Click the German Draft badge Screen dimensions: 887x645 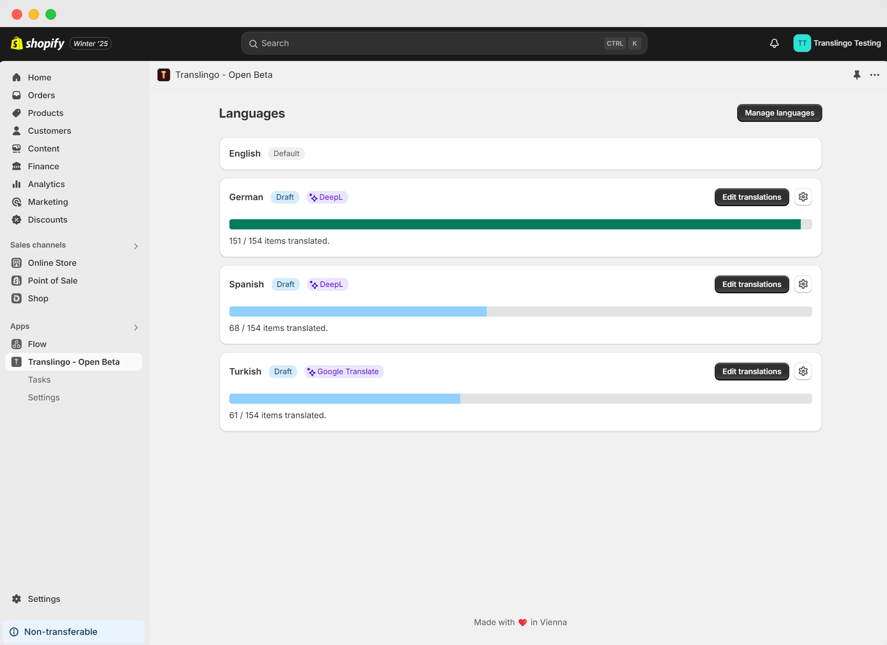coord(285,197)
